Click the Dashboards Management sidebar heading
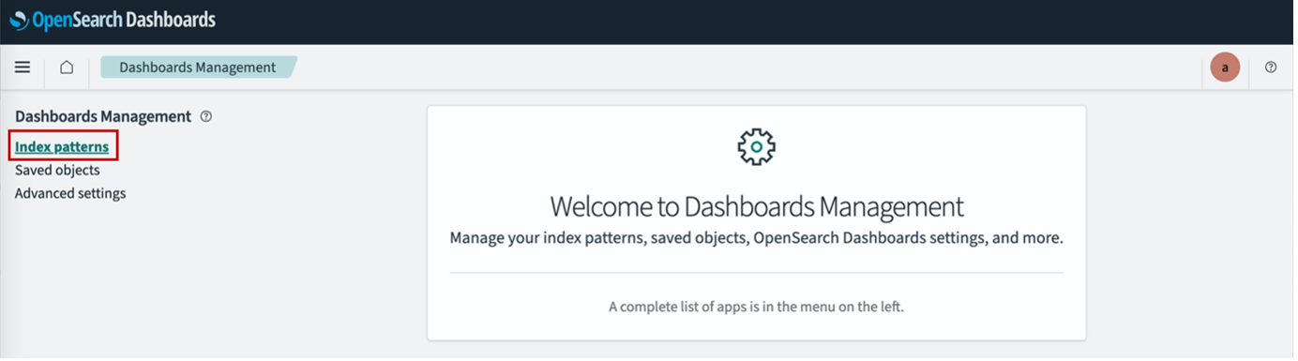 point(103,117)
